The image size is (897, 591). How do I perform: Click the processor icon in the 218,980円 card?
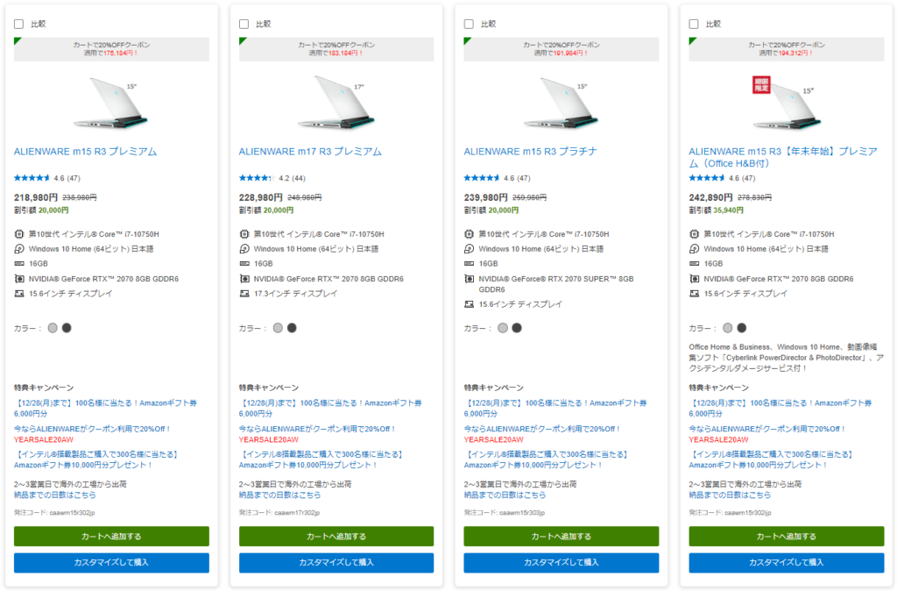[x=19, y=234]
